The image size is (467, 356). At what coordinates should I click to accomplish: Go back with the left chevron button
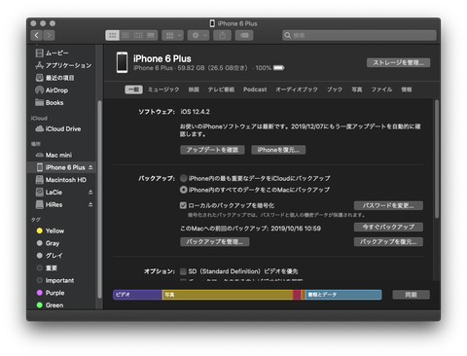coord(37,35)
